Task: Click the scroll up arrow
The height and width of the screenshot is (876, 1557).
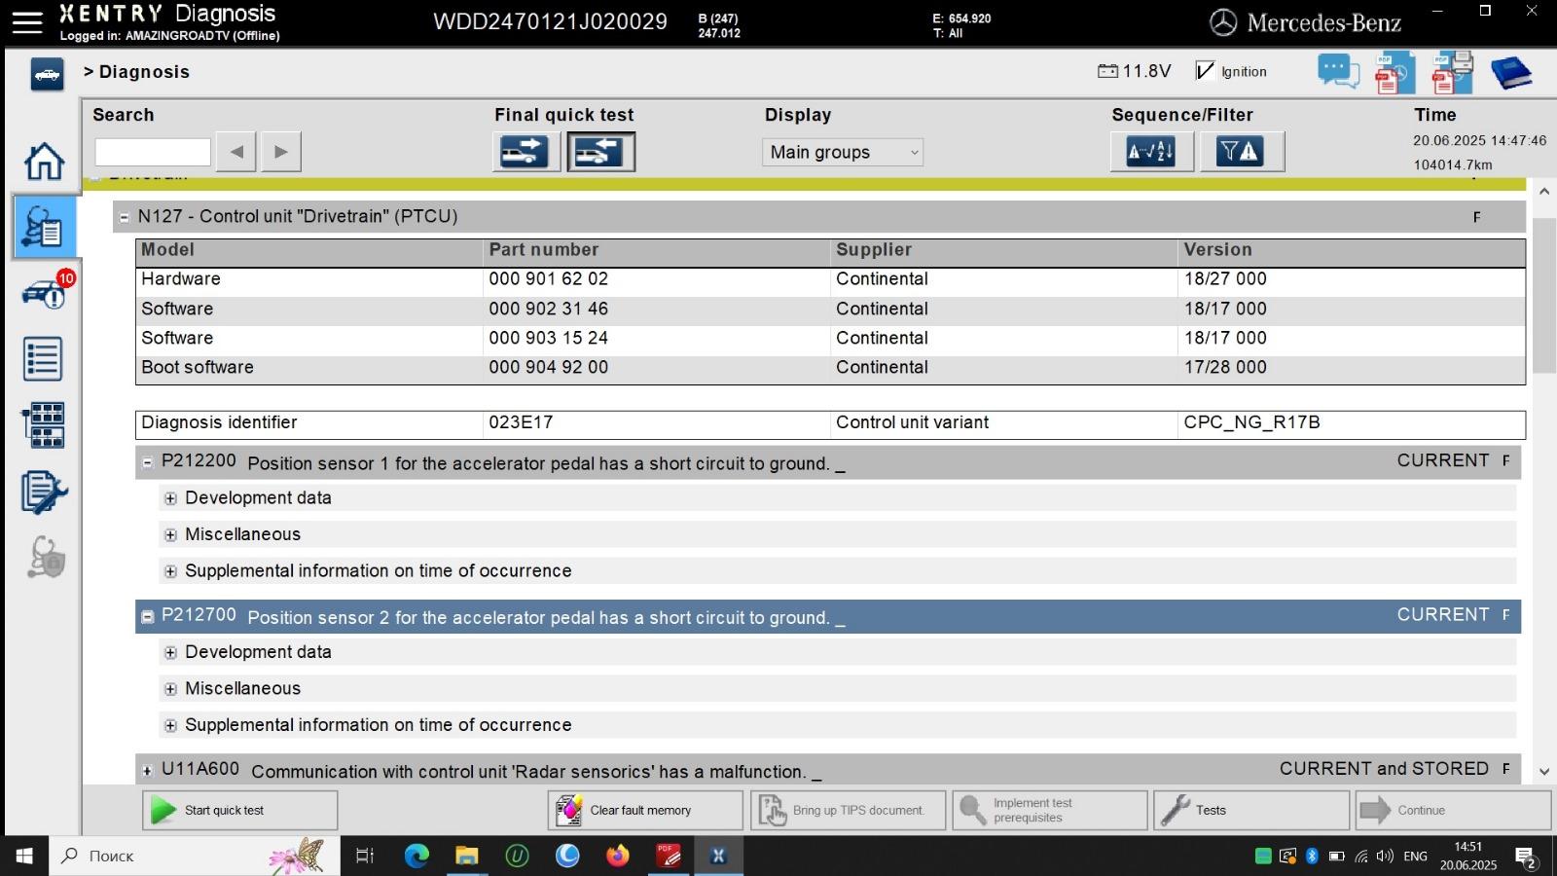Action: coord(1544,192)
